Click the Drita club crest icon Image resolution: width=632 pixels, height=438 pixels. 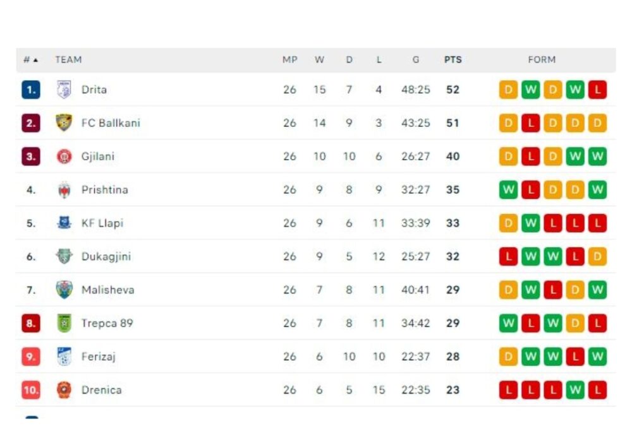coord(64,90)
